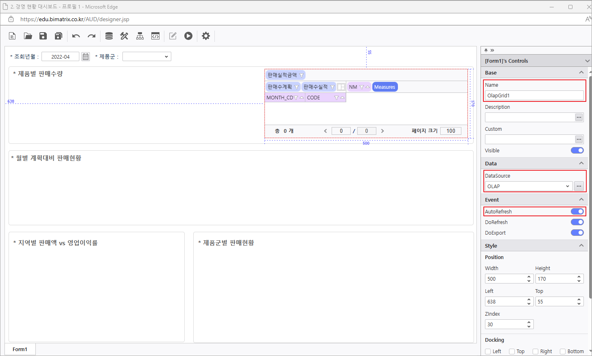Open the 제품군 combo box

(146, 57)
